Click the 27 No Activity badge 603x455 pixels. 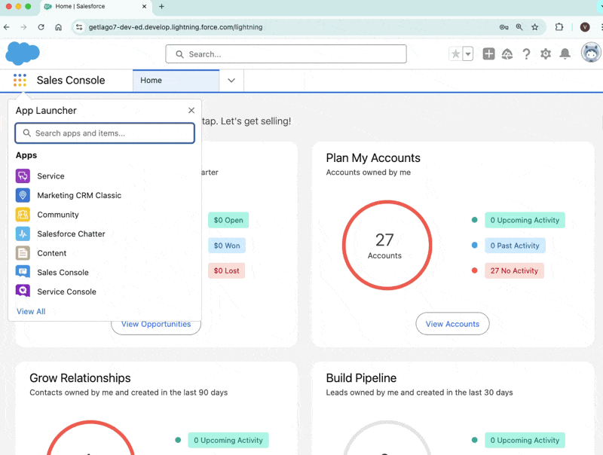click(x=514, y=270)
